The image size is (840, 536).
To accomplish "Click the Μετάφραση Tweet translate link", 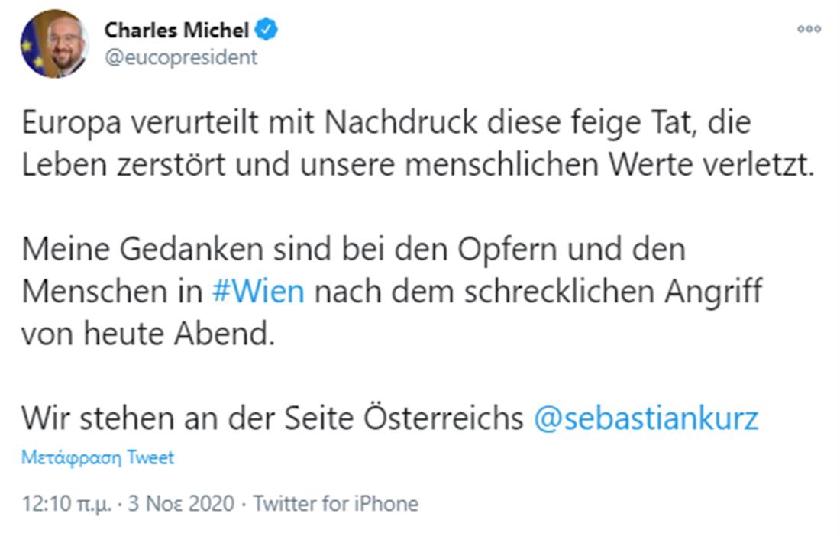I will (x=98, y=458).
